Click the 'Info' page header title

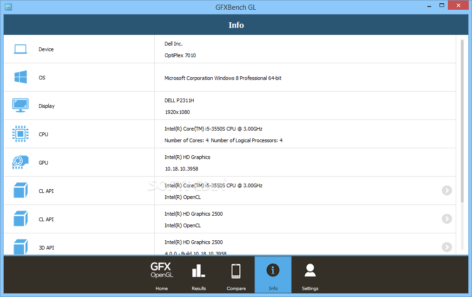pos(236,25)
